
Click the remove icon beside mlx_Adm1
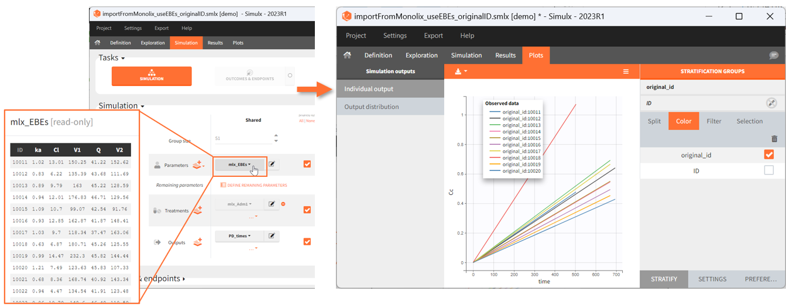tap(283, 204)
